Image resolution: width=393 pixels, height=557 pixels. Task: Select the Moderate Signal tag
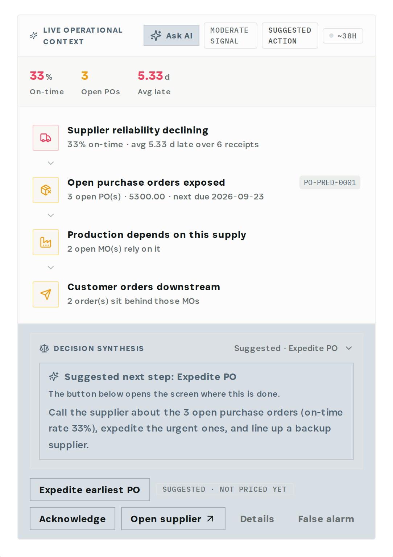tap(231, 36)
